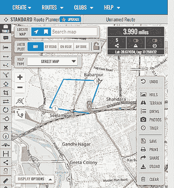Expand the DISPLAY OPTIONS panel

tap(34, 179)
